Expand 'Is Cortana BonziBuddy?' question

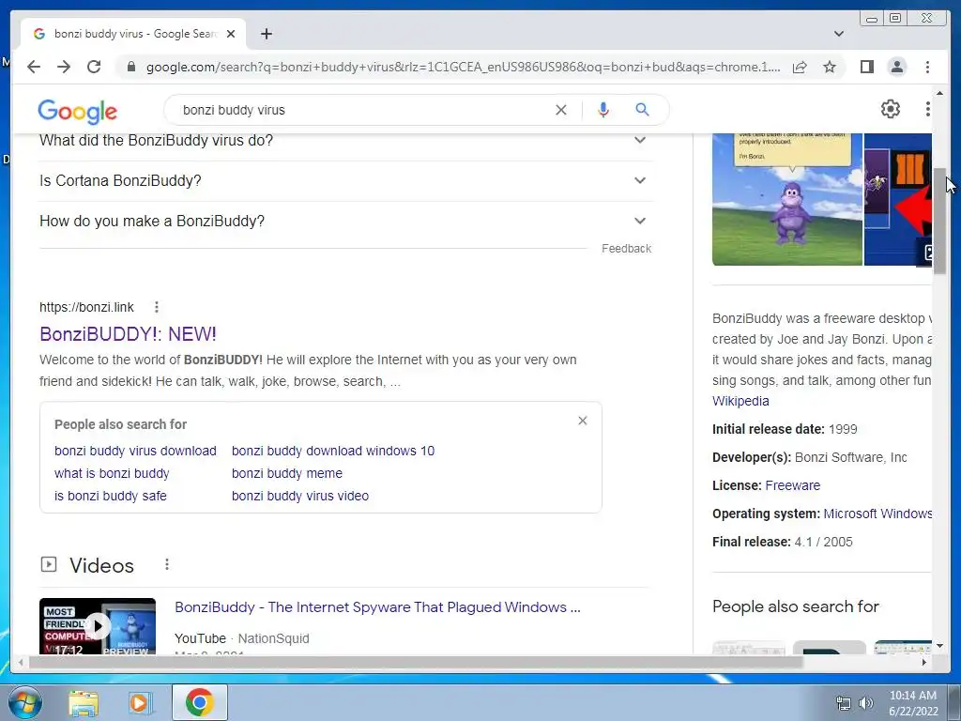click(346, 181)
